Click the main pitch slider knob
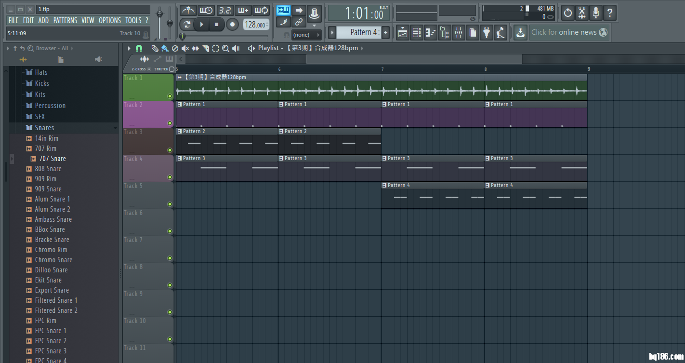685x363 pixels. click(x=170, y=22)
